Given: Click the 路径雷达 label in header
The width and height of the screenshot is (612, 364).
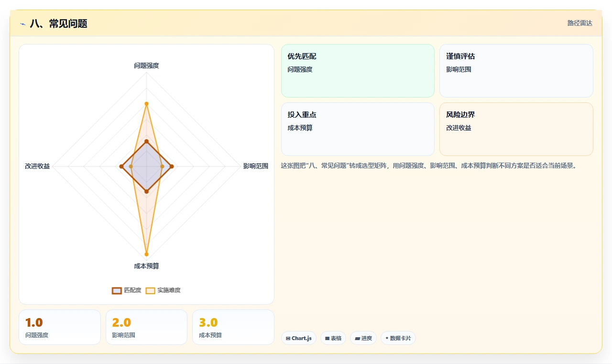Looking at the screenshot, I should 579,23.
